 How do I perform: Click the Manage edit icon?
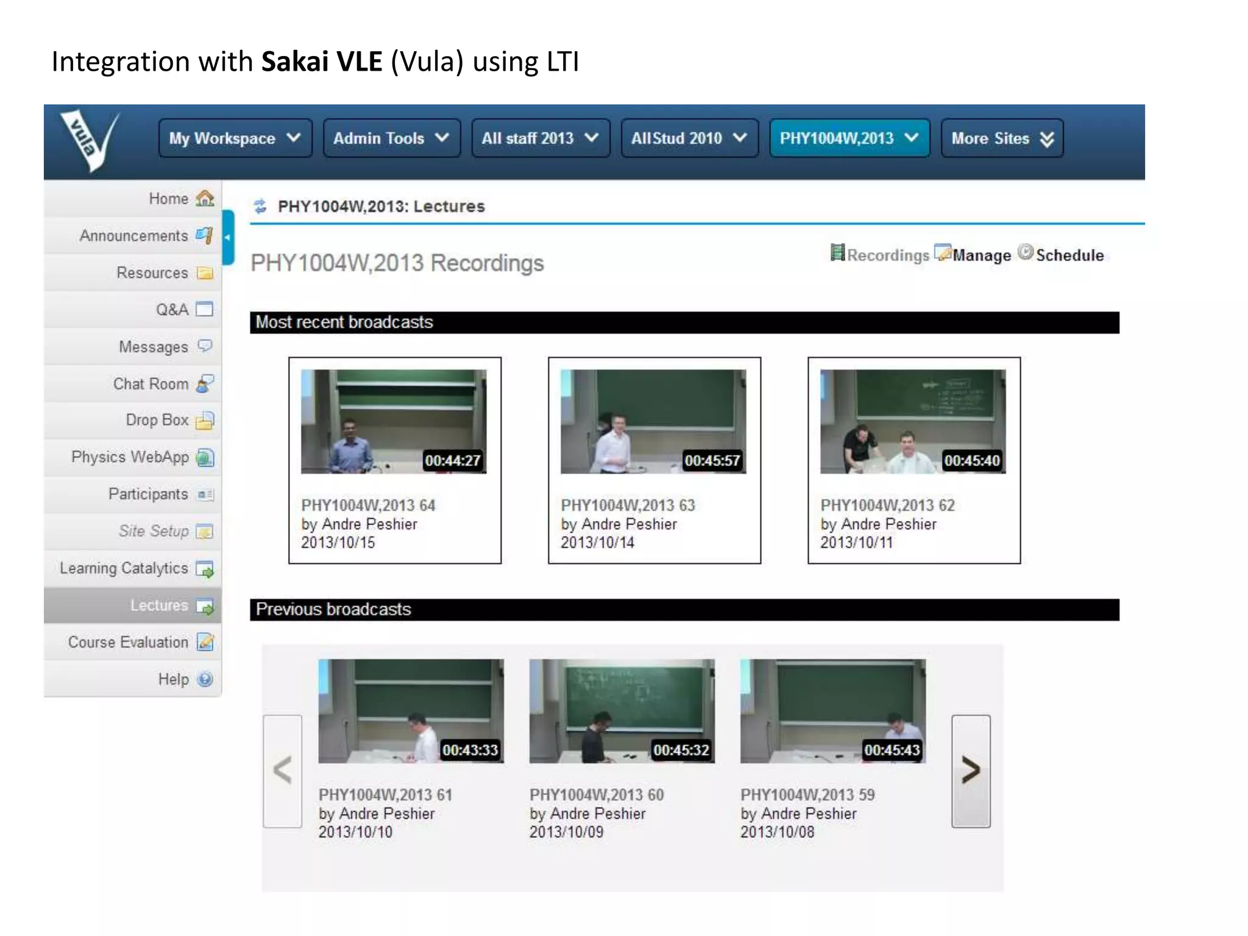(943, 252)
